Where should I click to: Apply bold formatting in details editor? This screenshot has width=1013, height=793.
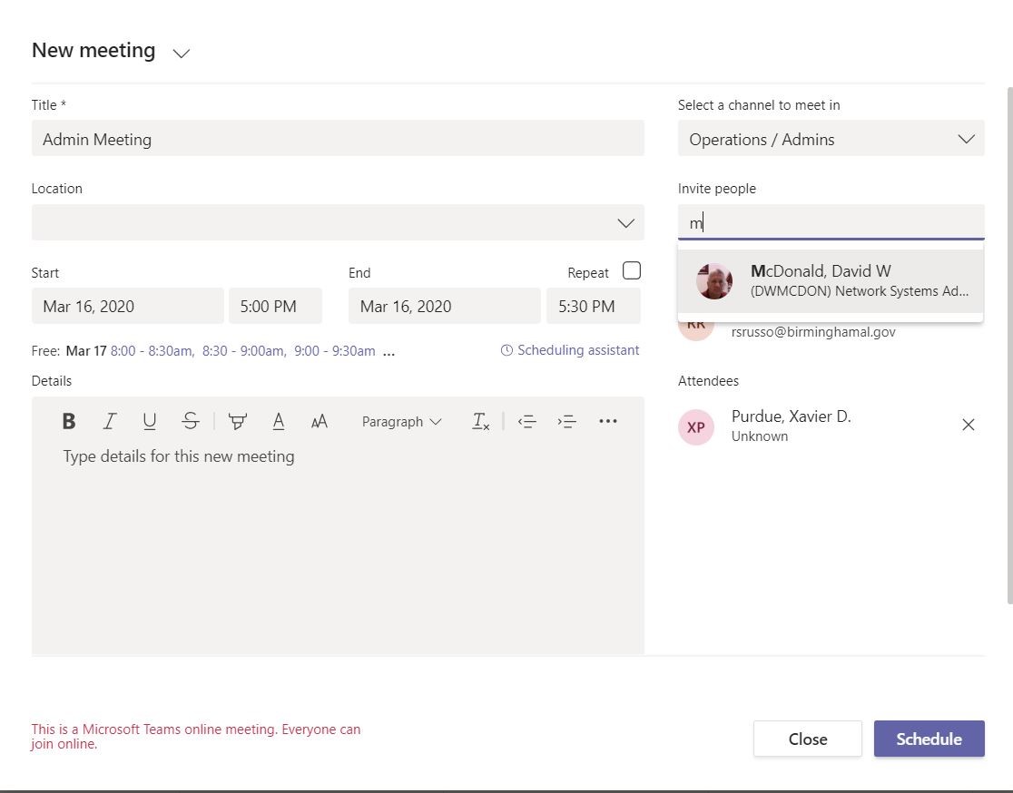(x=68, y=421)
